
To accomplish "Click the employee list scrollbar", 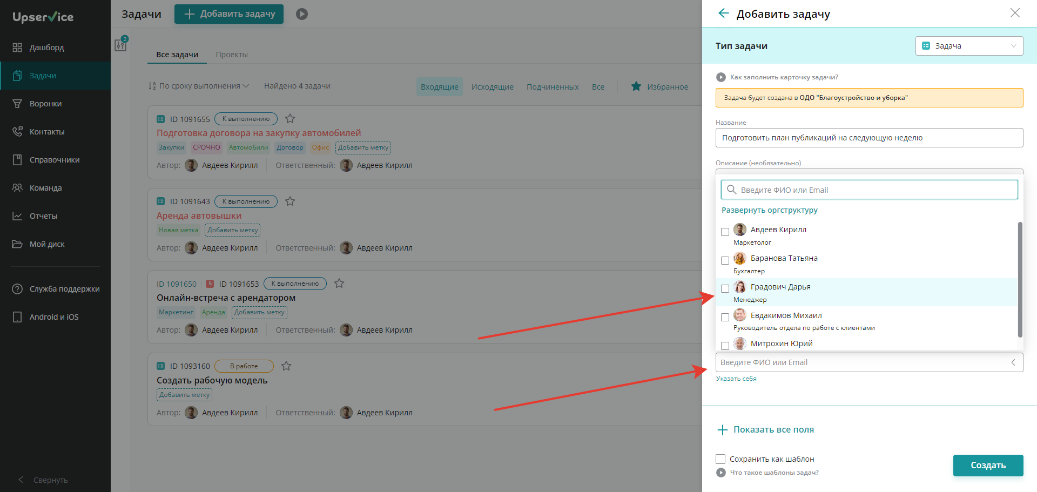I will tap(1020, 279).
